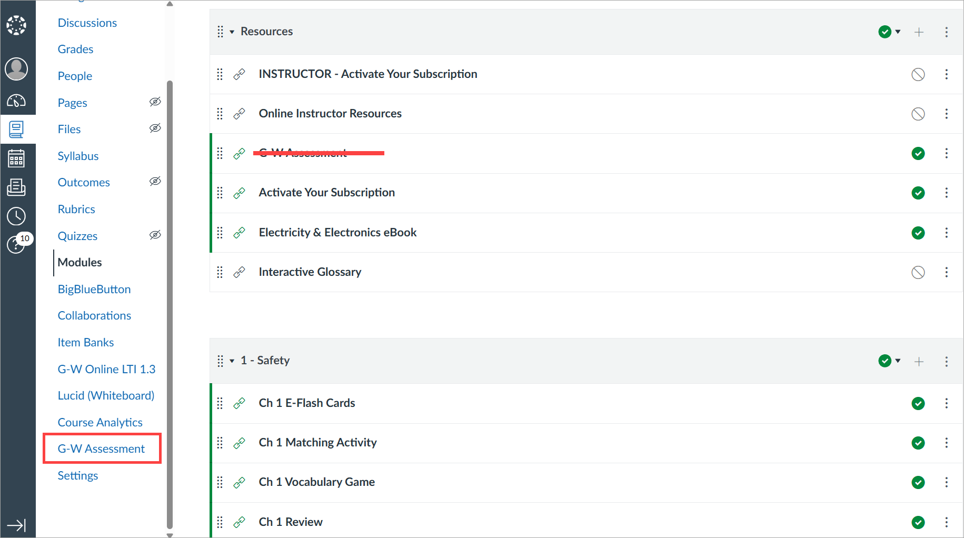Click the add item plus icon in Resources module
The width and height of the screenshot is (964, 538).
tap(919, 32)
